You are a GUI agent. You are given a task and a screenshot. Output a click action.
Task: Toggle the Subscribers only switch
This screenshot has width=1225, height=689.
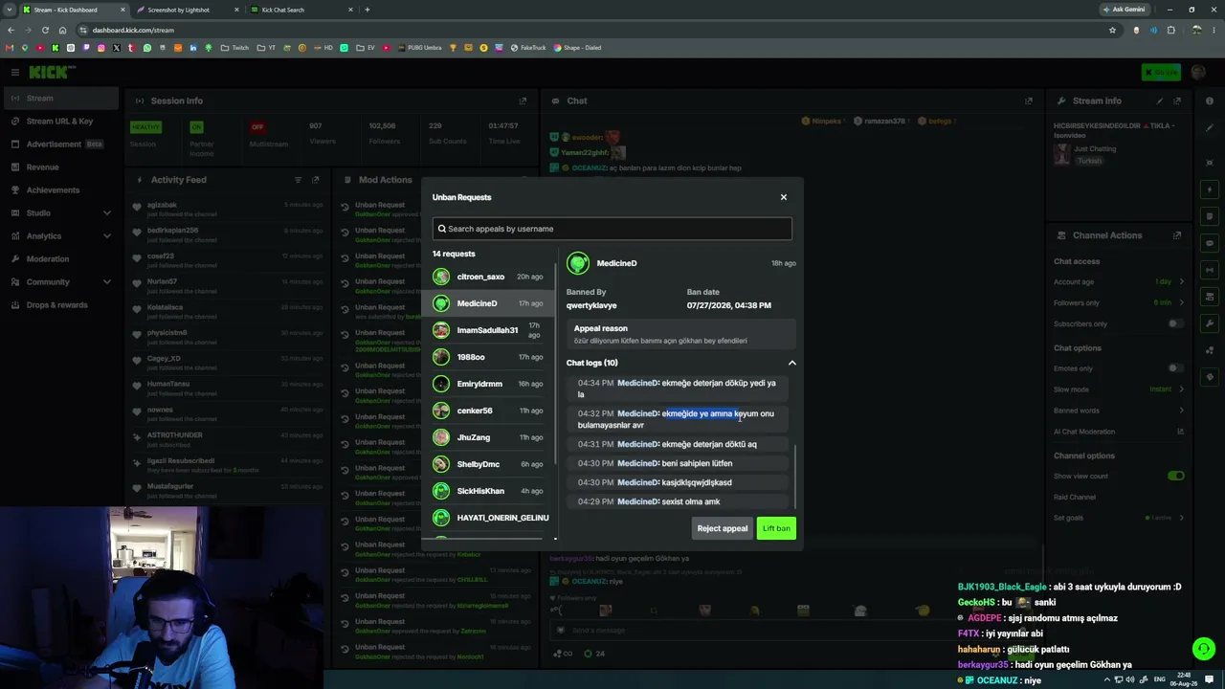coord(1175,323)
